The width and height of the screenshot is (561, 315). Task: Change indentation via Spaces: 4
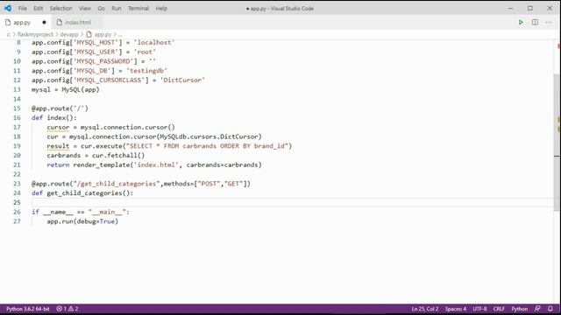coord(456,309)
